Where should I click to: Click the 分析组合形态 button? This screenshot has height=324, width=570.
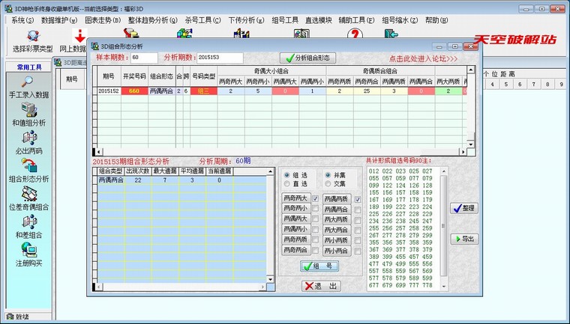click(x=308, y=58)
